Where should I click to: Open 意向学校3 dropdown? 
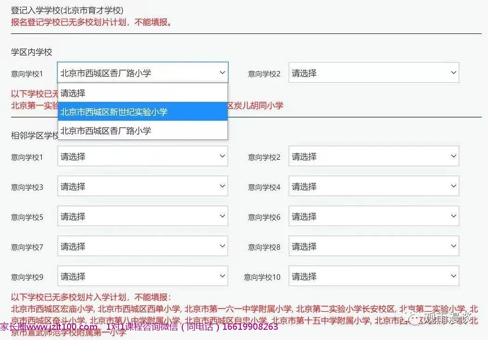(x=143, y=186)
